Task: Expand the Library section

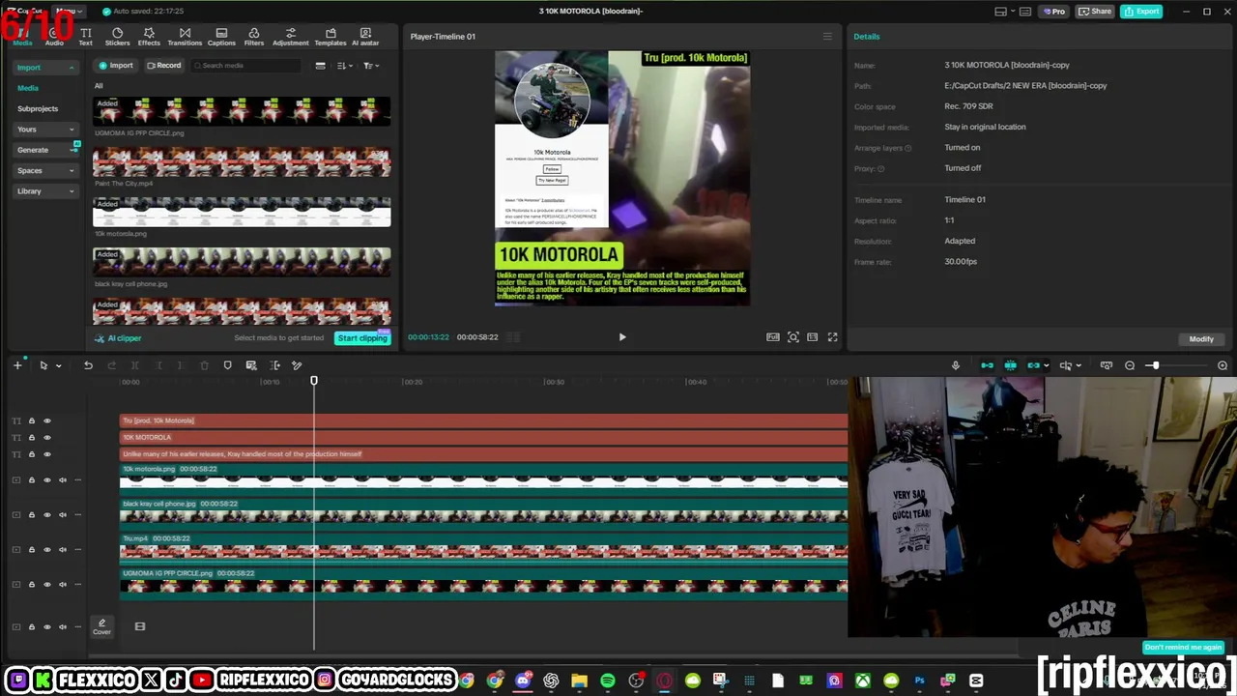Action: (x=72, y=191)
